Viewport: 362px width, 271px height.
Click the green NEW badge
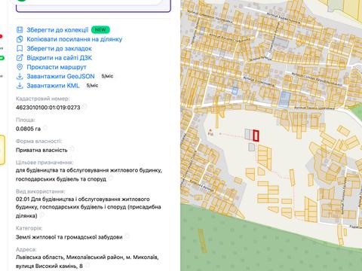click(x=100, y=29)
